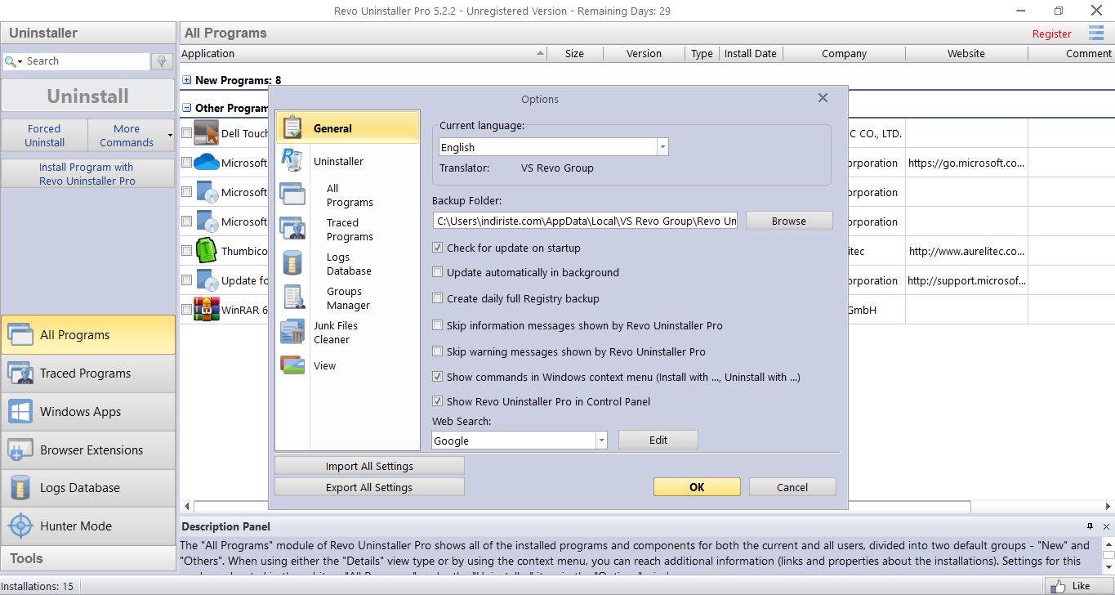This screenshot has width=1115, height=595.
Task: Click Install Program with Revo Uninstaller Pro
Action: coord(87,173)
